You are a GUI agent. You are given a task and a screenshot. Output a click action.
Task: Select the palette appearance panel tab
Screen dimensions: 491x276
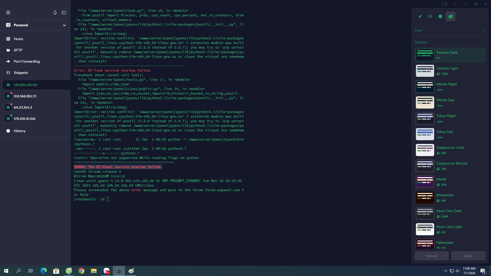pos(450,16)
